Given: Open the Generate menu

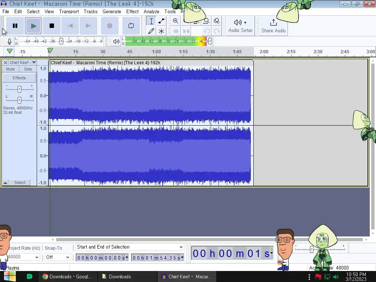Looking at the screenshot, I should click(x=112, y=11).
